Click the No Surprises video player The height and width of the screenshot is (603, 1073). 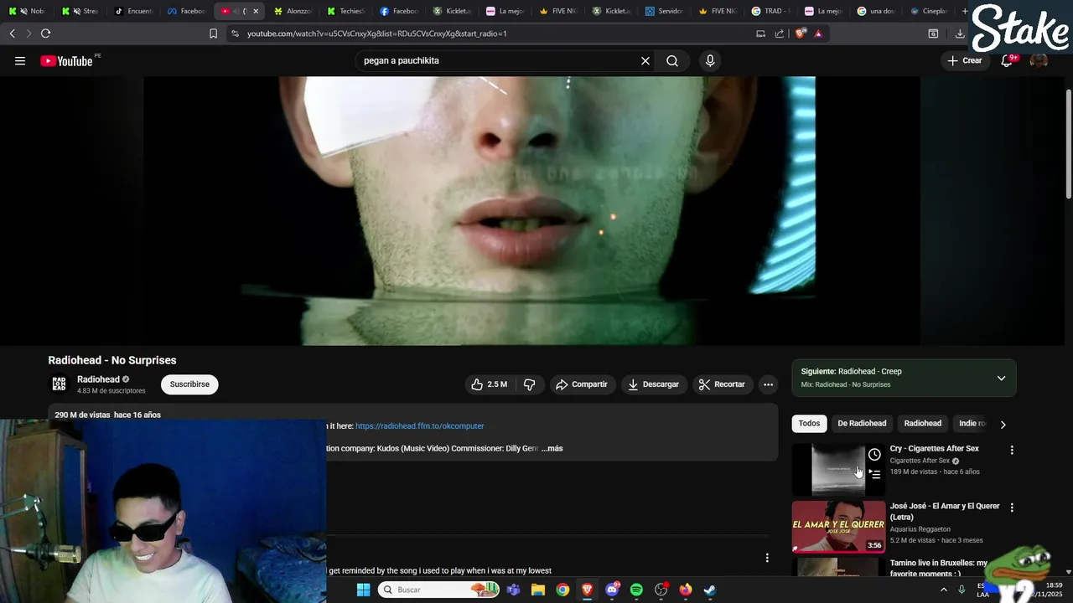[x=531, y=211]
